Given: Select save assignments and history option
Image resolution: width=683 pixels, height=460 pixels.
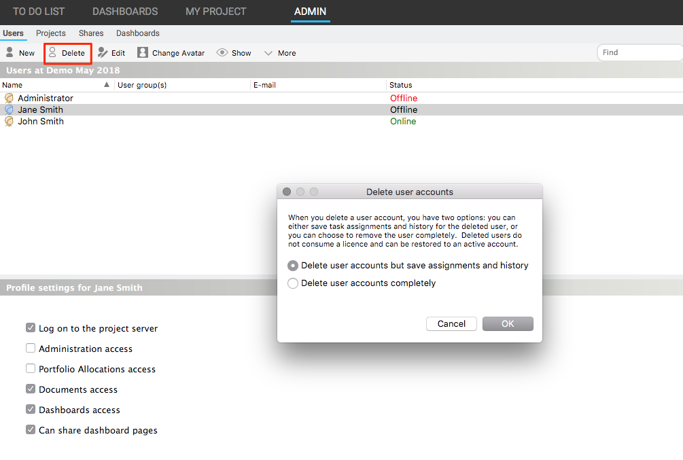Looking at the screenshot, I should pyautogui.click(x=293, y=266).
